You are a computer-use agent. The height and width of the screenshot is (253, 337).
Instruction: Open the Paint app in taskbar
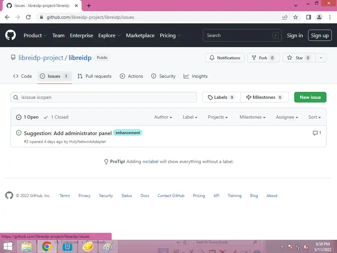tap(108, 246)
